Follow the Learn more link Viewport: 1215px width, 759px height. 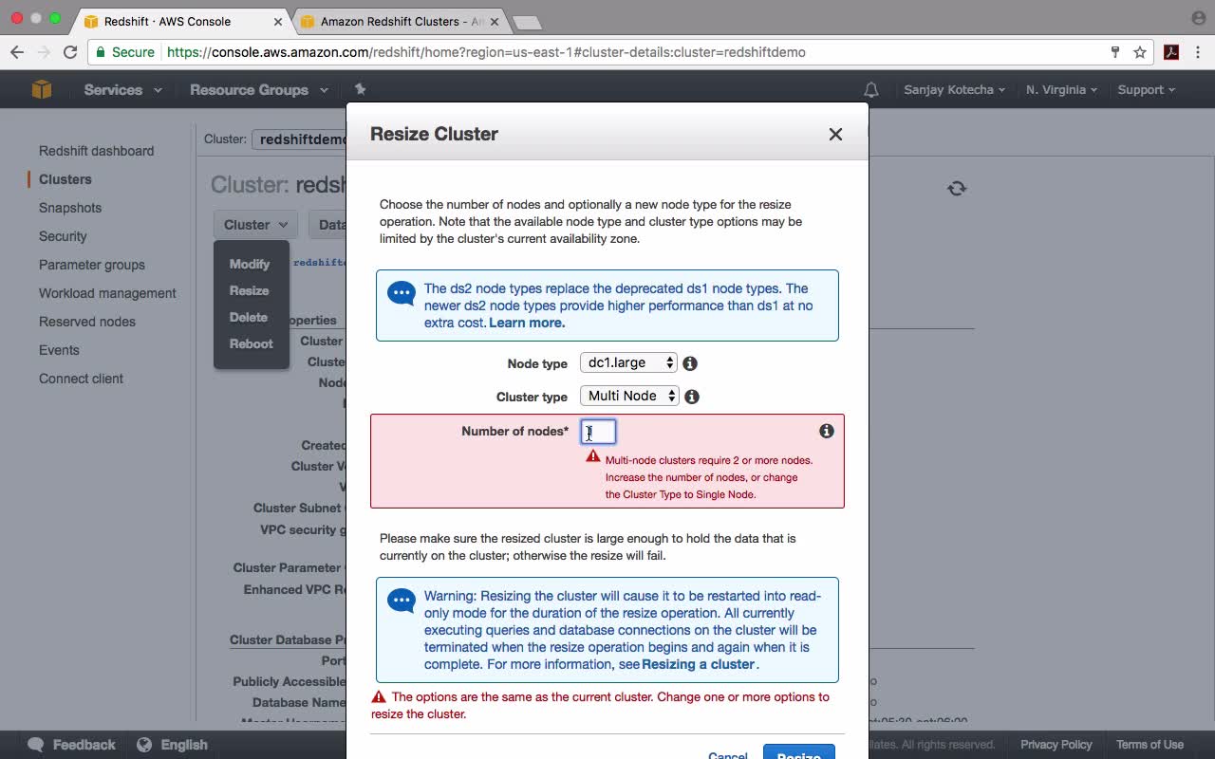tap(527, 323)
